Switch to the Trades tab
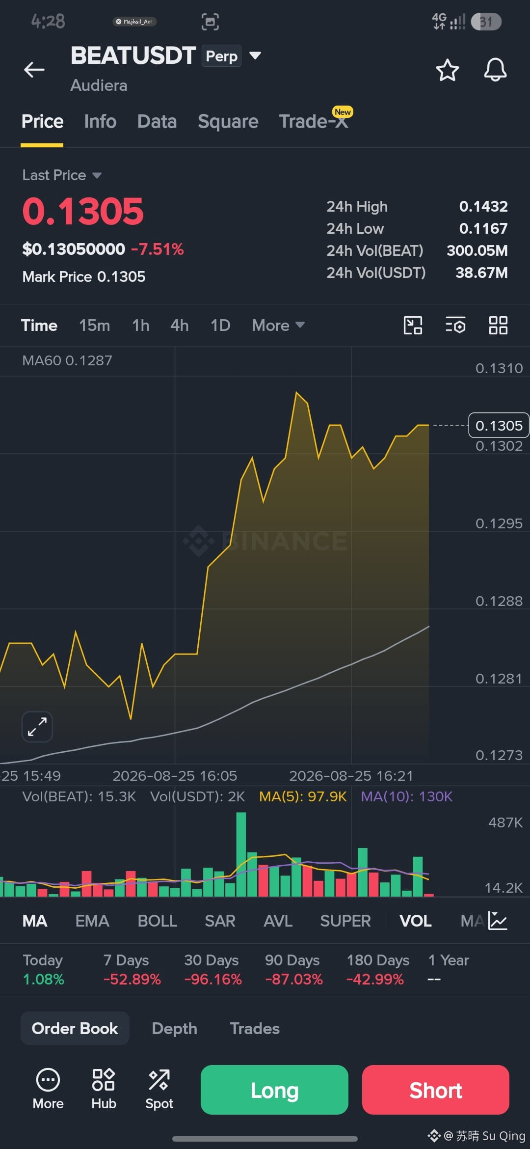The height and width of the screenshot is (1149, 530). (x=255, y=1028)
